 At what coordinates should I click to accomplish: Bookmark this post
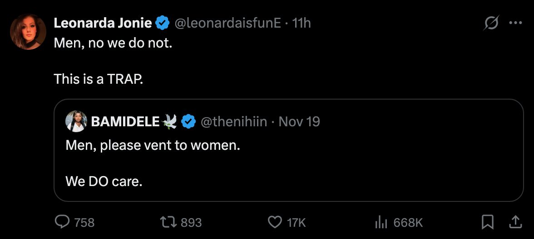[x=487, y=222]
